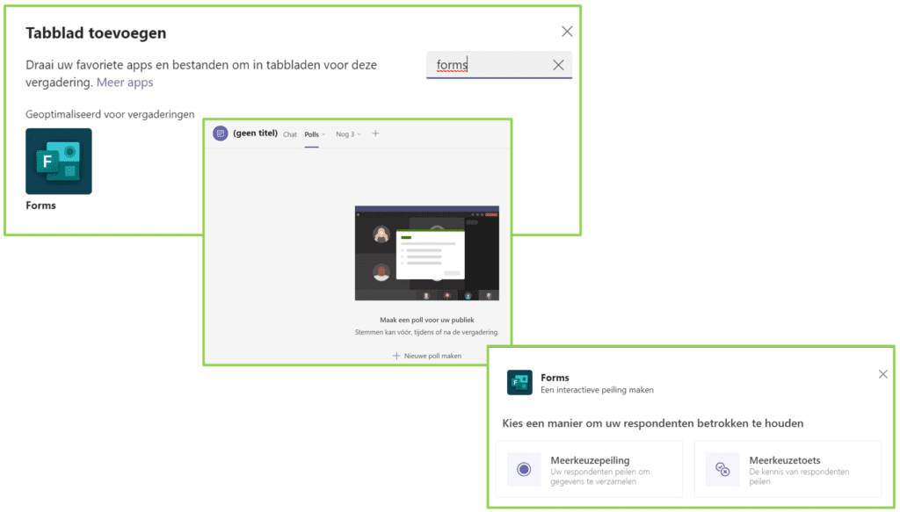The image size is (900, 512).
Task: Switch to the Chat tab
Action: coord(290,134)
